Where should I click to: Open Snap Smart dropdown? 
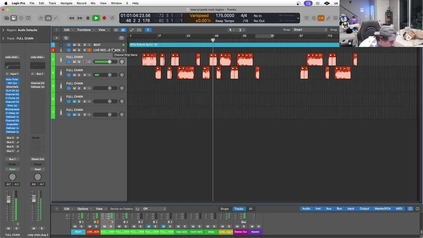click(310, 30)
